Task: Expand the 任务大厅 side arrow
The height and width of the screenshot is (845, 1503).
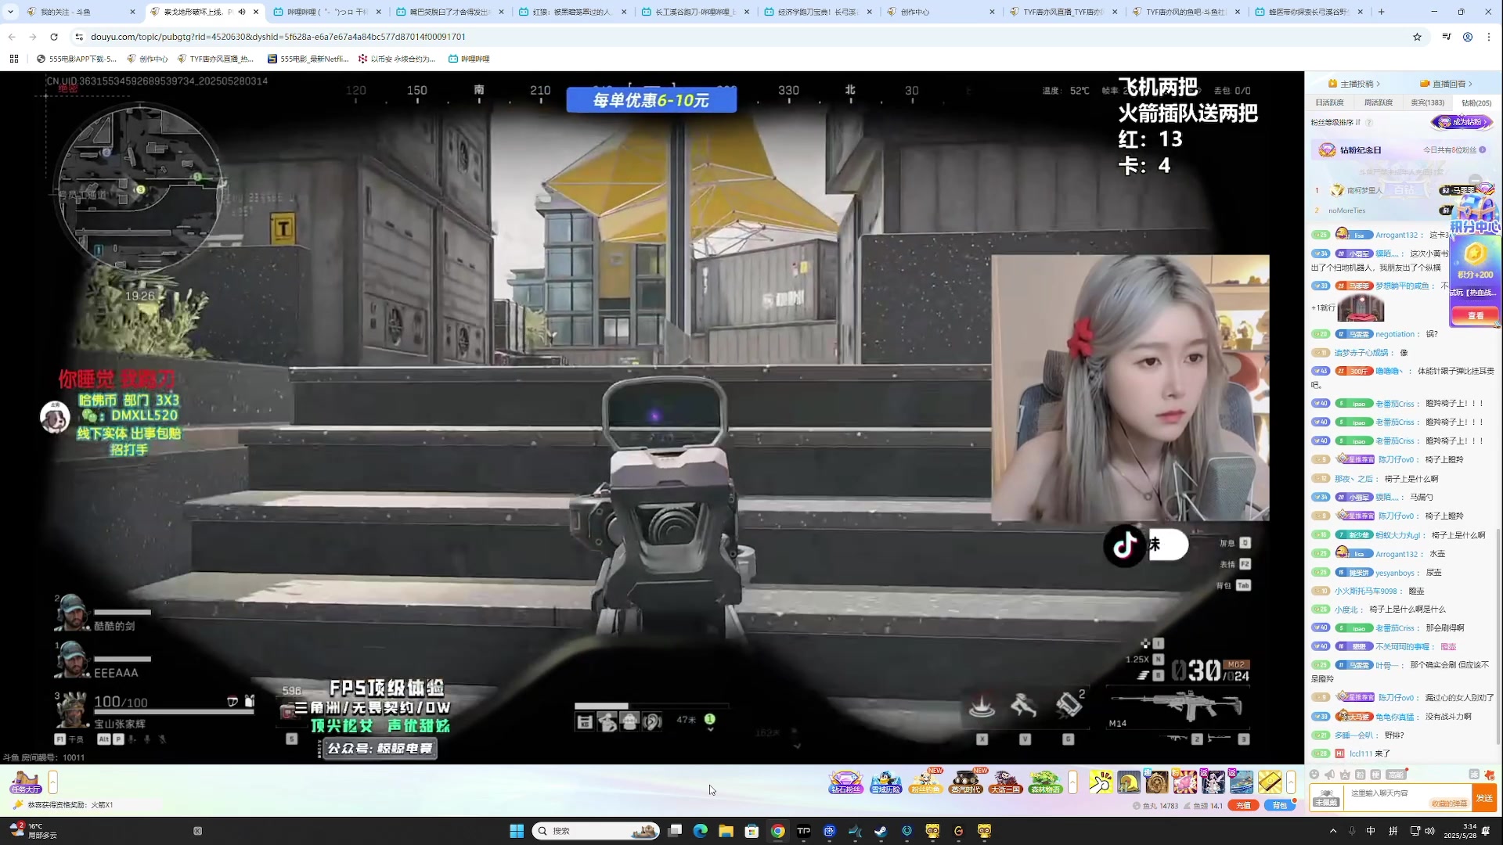Action: pyautogui.click(x=52, y=782)
